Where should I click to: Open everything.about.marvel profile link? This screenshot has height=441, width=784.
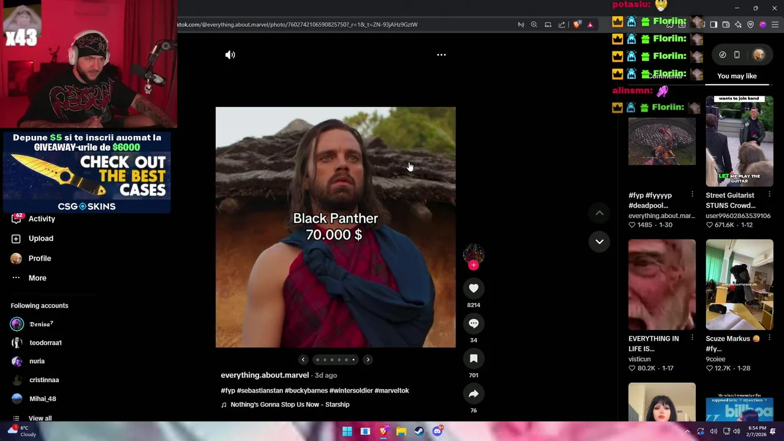(x=265, y=375)
